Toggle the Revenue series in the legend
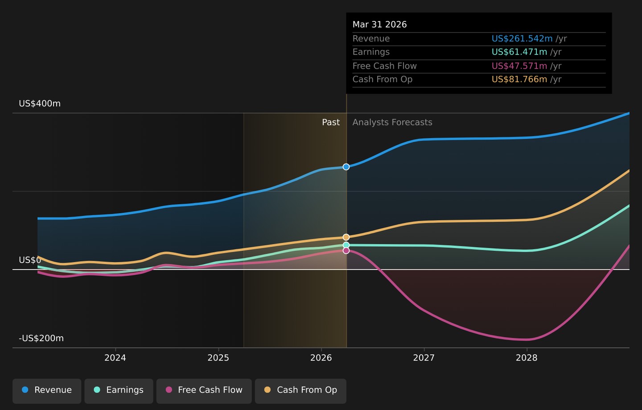 coord(47,391)
